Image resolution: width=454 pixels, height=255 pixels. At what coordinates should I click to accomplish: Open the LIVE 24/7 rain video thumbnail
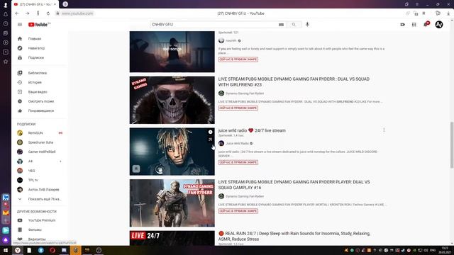(172, 238)
